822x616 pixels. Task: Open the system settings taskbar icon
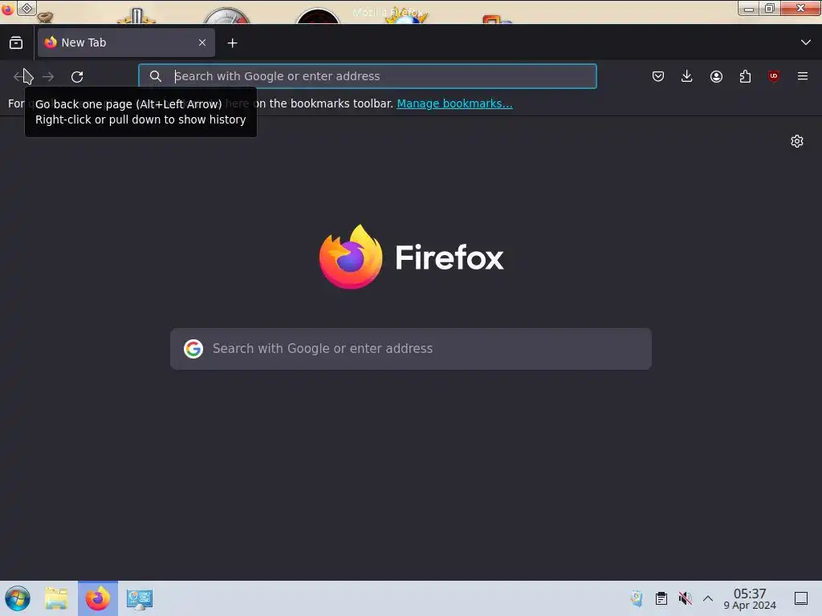click(140, 599)
